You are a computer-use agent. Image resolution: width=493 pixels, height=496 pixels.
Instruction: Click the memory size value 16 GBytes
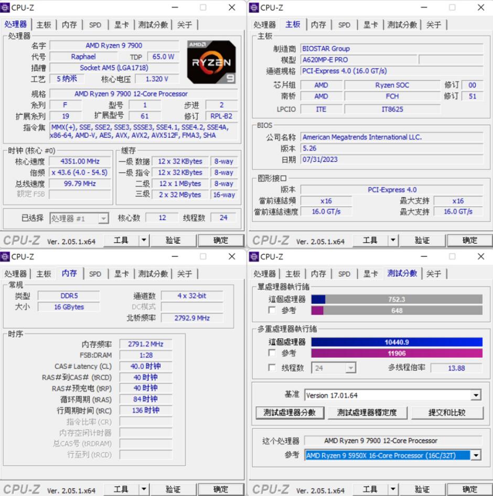pyautogui.click(x=69, y=307)
